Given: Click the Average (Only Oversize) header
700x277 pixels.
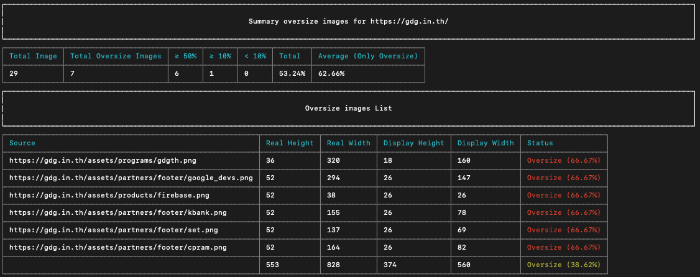Looking at the screenshot, I should pos(367,56).
